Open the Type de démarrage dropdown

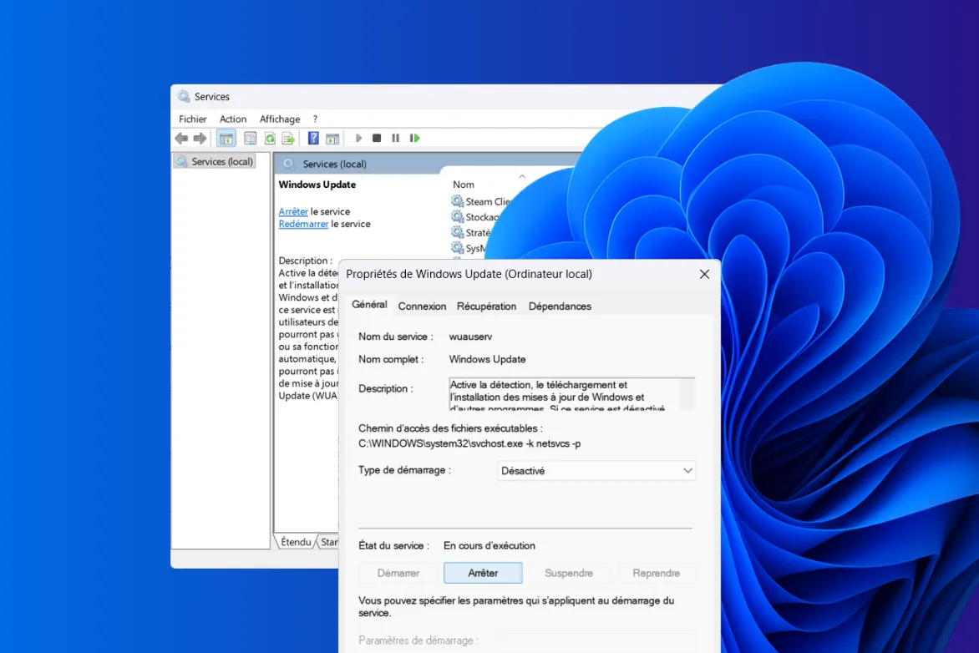click(596, 471)
